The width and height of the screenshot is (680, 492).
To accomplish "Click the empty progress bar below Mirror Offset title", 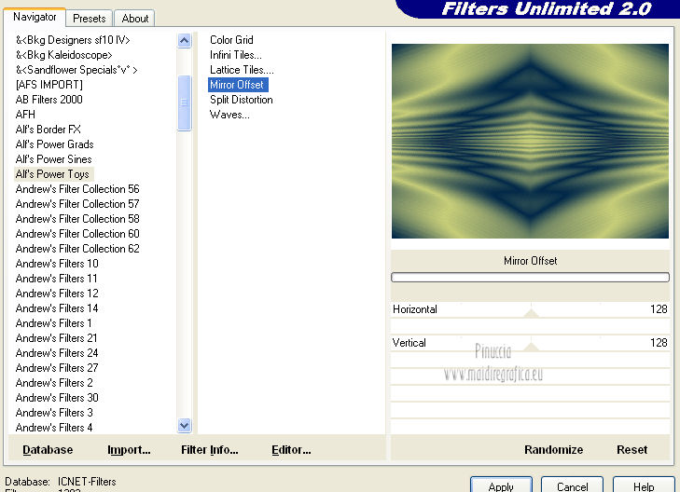I will (530, 277).
